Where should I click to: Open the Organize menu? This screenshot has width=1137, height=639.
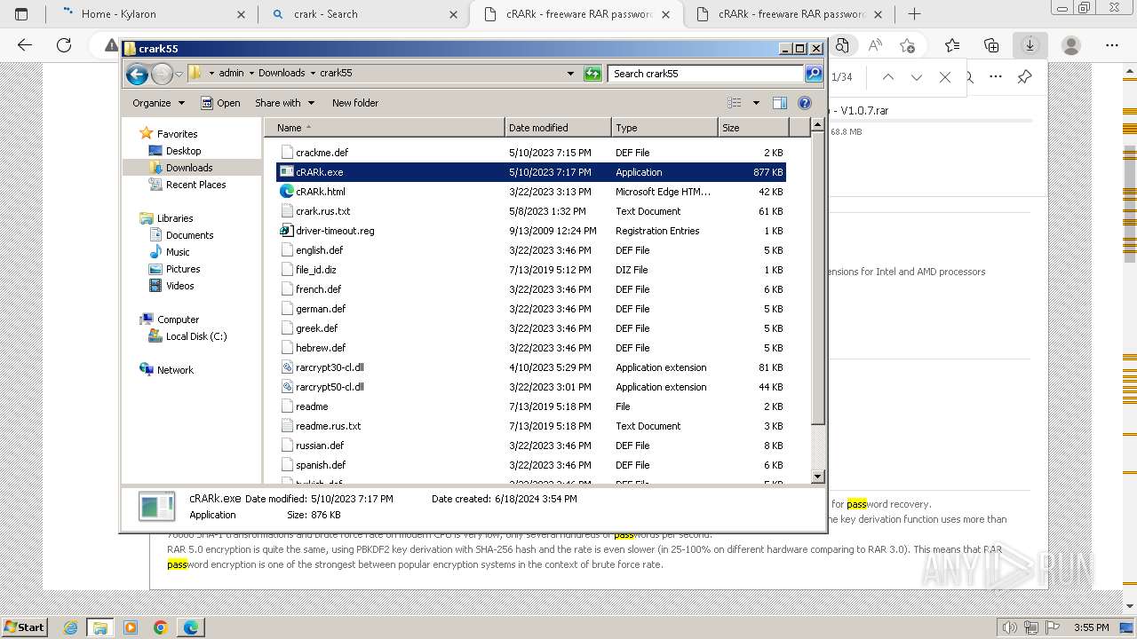[158, 103]
